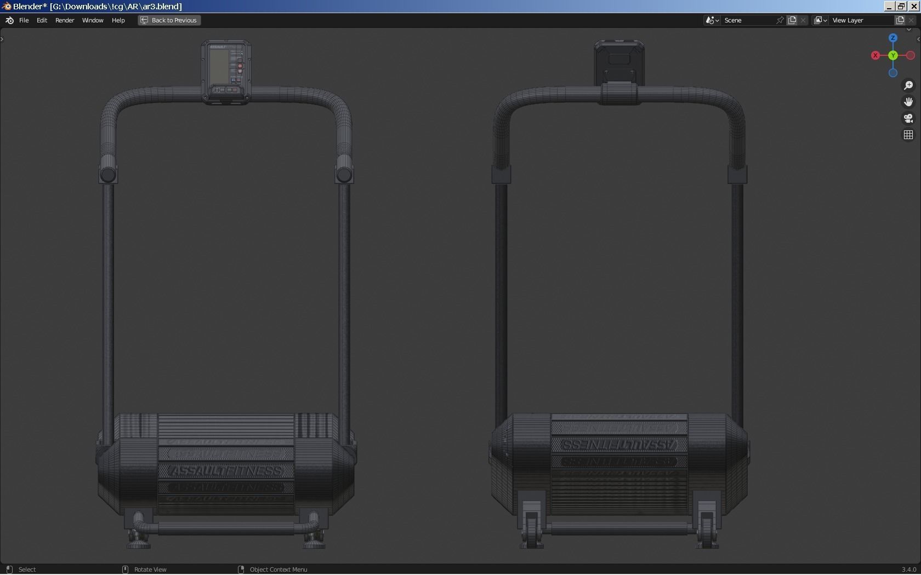921x575 pixels.
Task: Click the X to unlink the Scene
Action: point(803,20)
